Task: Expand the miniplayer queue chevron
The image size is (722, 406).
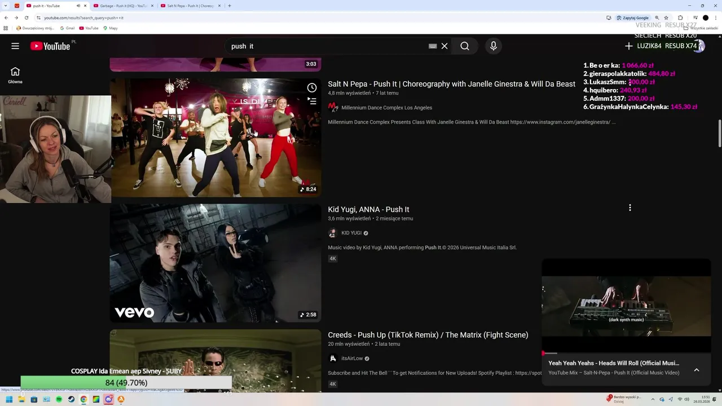Action: [x=697, y=370]
